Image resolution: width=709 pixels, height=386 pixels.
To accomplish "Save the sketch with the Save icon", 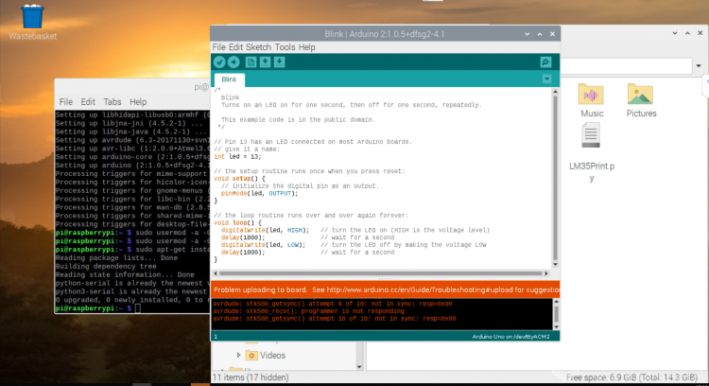I will (x=280, y=62).
